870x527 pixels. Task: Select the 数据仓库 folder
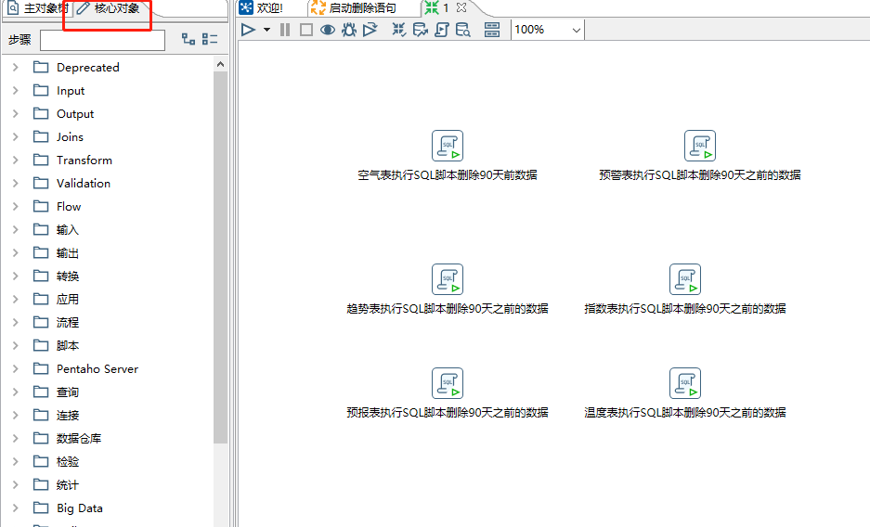point(79,438)
